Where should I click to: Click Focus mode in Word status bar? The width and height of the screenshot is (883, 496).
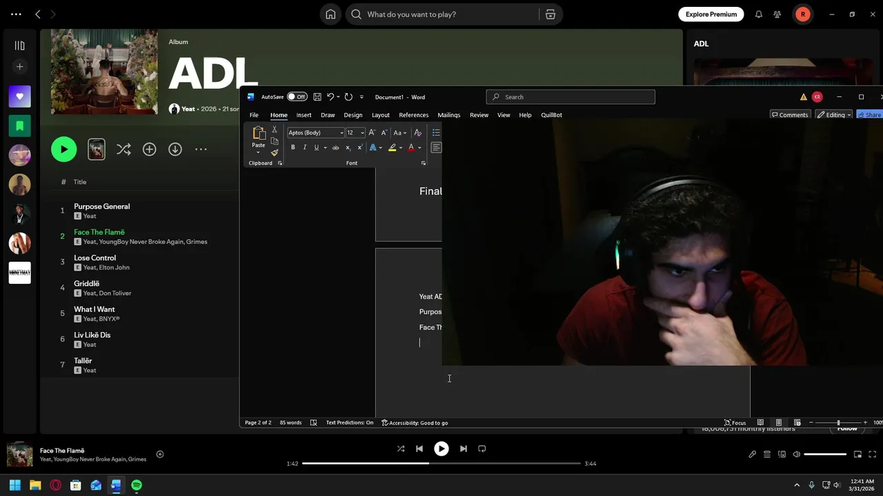tap(735, 422)
